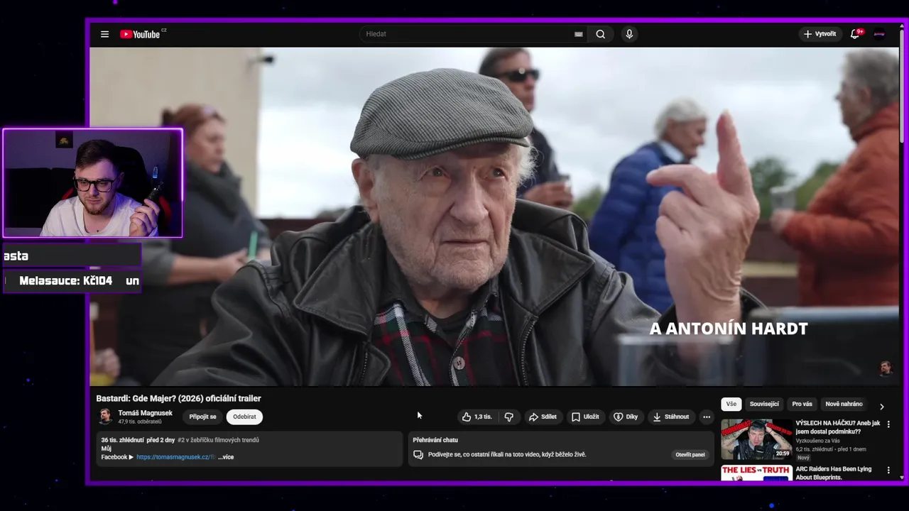909x511 pixels.
Task: Open the ARC Raiders Has Been Lying title
Action: (834, 473)
